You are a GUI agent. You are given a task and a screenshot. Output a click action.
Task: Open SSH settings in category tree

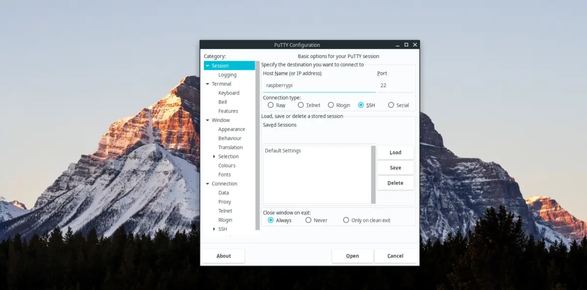click(x=223, y=229)
